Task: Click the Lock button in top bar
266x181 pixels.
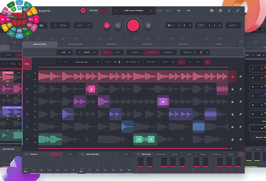Action: coord(83,25)
